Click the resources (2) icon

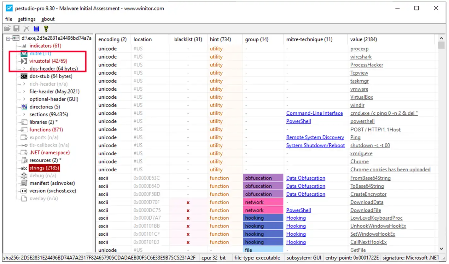click(x=24, y=160)
